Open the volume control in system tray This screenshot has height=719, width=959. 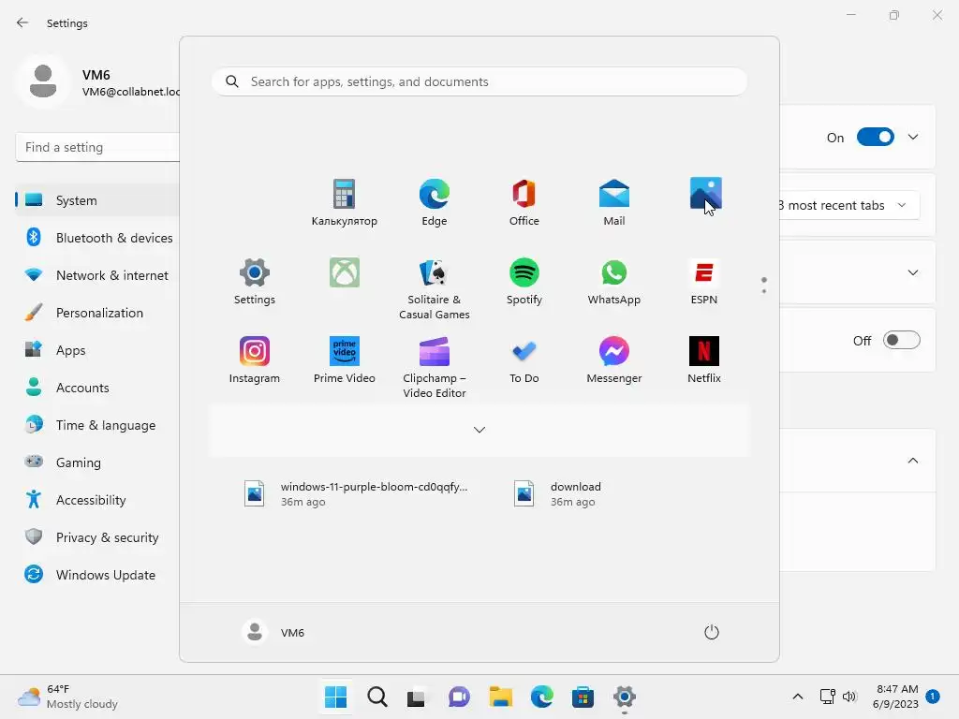pyautogui.click(x=848, y=697)
